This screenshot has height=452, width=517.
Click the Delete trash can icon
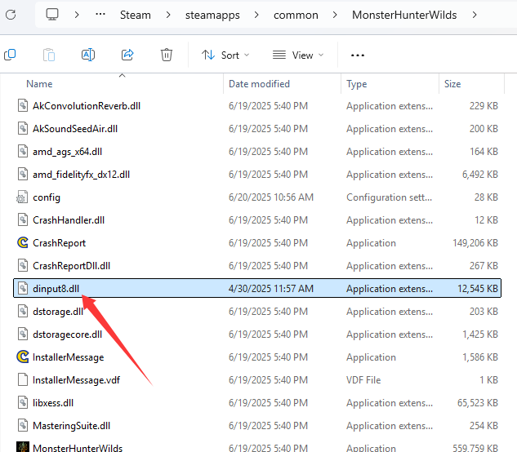point(167,55)
